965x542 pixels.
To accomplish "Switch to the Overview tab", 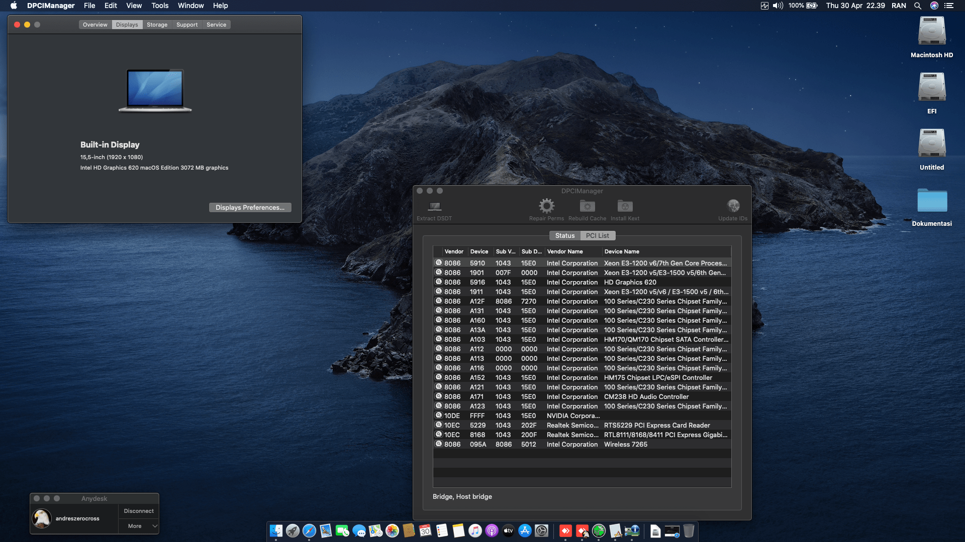I will 95,25.
